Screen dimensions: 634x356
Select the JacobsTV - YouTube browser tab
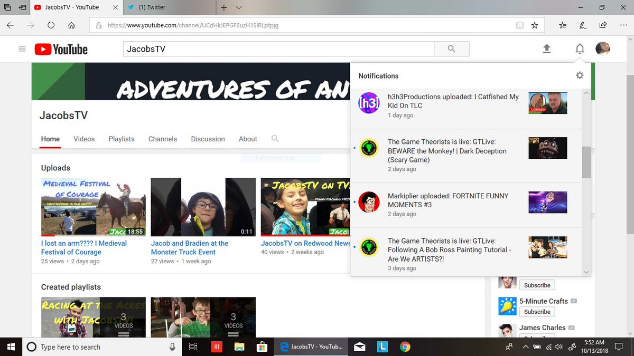[x=76, y=7]
